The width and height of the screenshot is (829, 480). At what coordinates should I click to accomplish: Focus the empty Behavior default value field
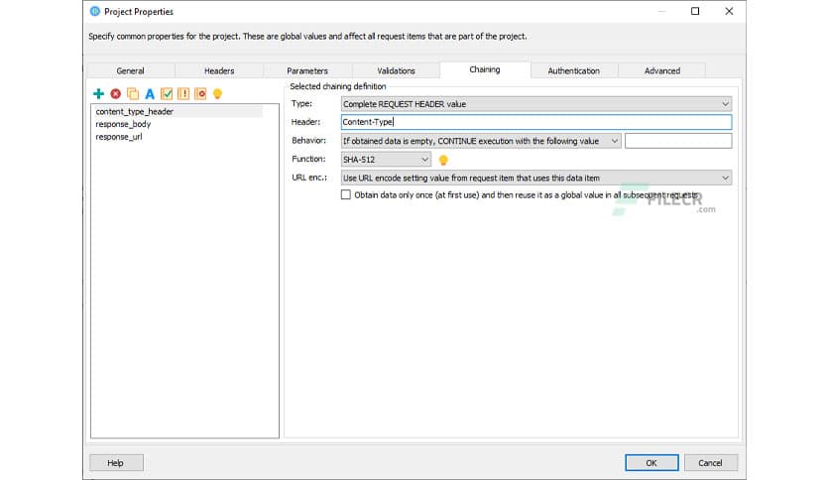(678, 141)
